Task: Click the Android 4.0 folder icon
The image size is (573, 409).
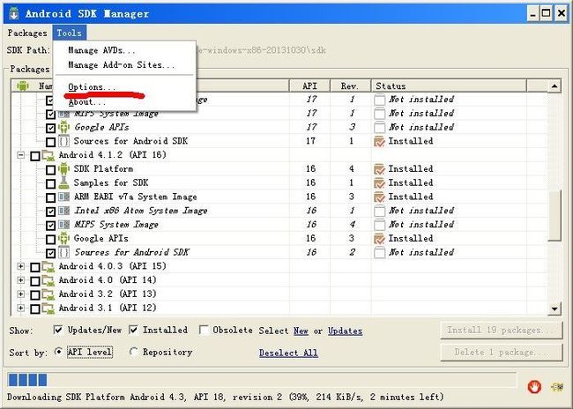Action: coord(48,280)
